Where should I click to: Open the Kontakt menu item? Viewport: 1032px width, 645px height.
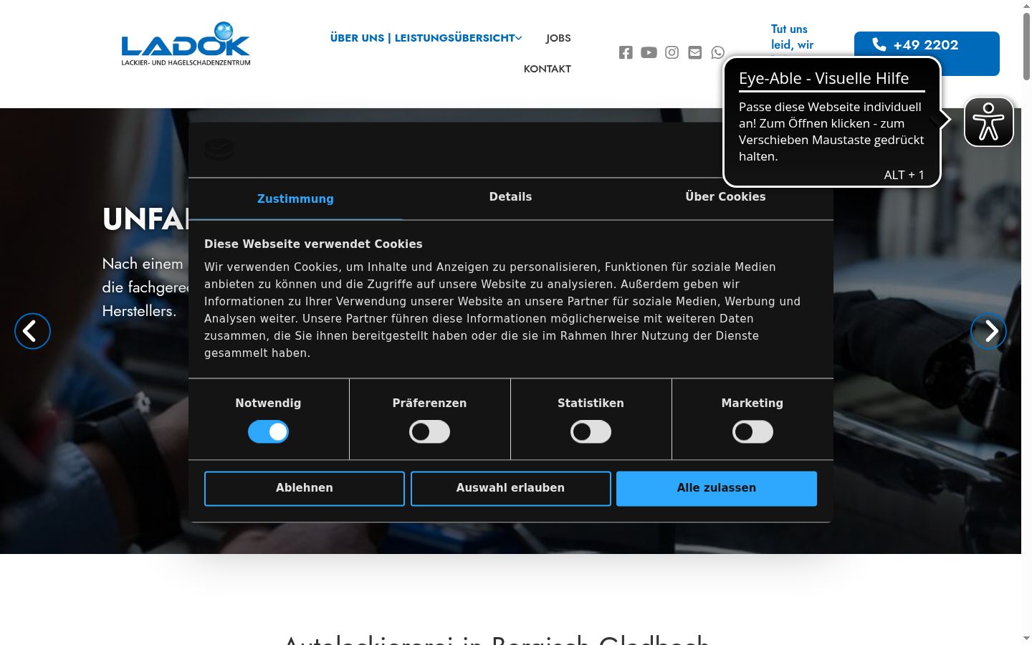[548, 69]
